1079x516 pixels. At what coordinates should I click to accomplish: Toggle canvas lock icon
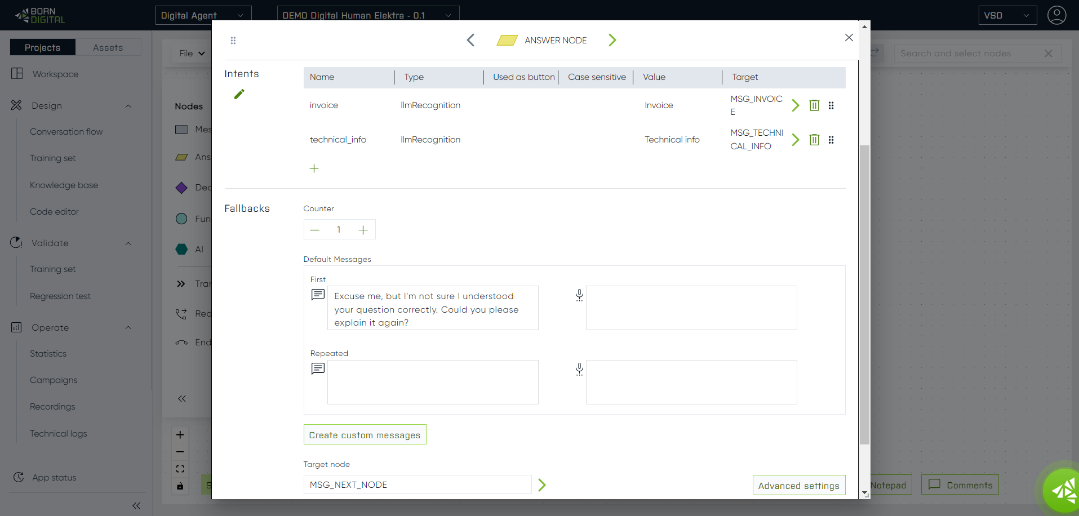pyautogui.click(x=180, y=486)
